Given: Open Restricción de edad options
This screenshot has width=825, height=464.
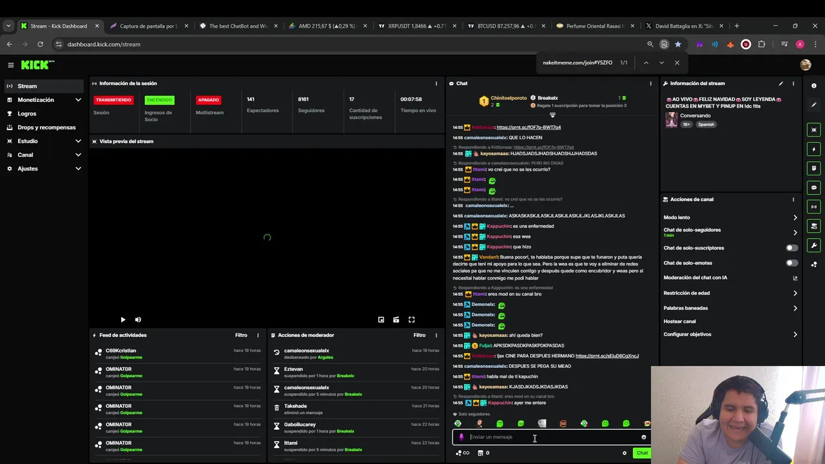Looking at the screenshot, I should pyautogui.click(x=730, y=293).
